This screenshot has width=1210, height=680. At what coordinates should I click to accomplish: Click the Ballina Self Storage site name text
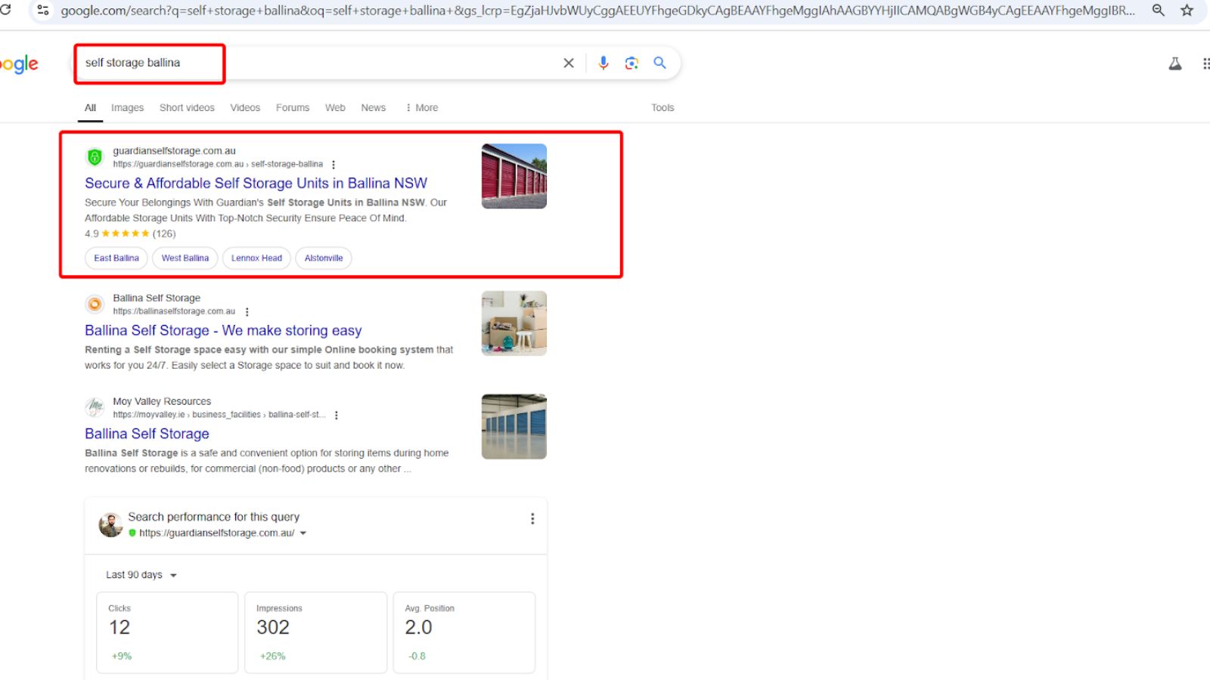157,298
